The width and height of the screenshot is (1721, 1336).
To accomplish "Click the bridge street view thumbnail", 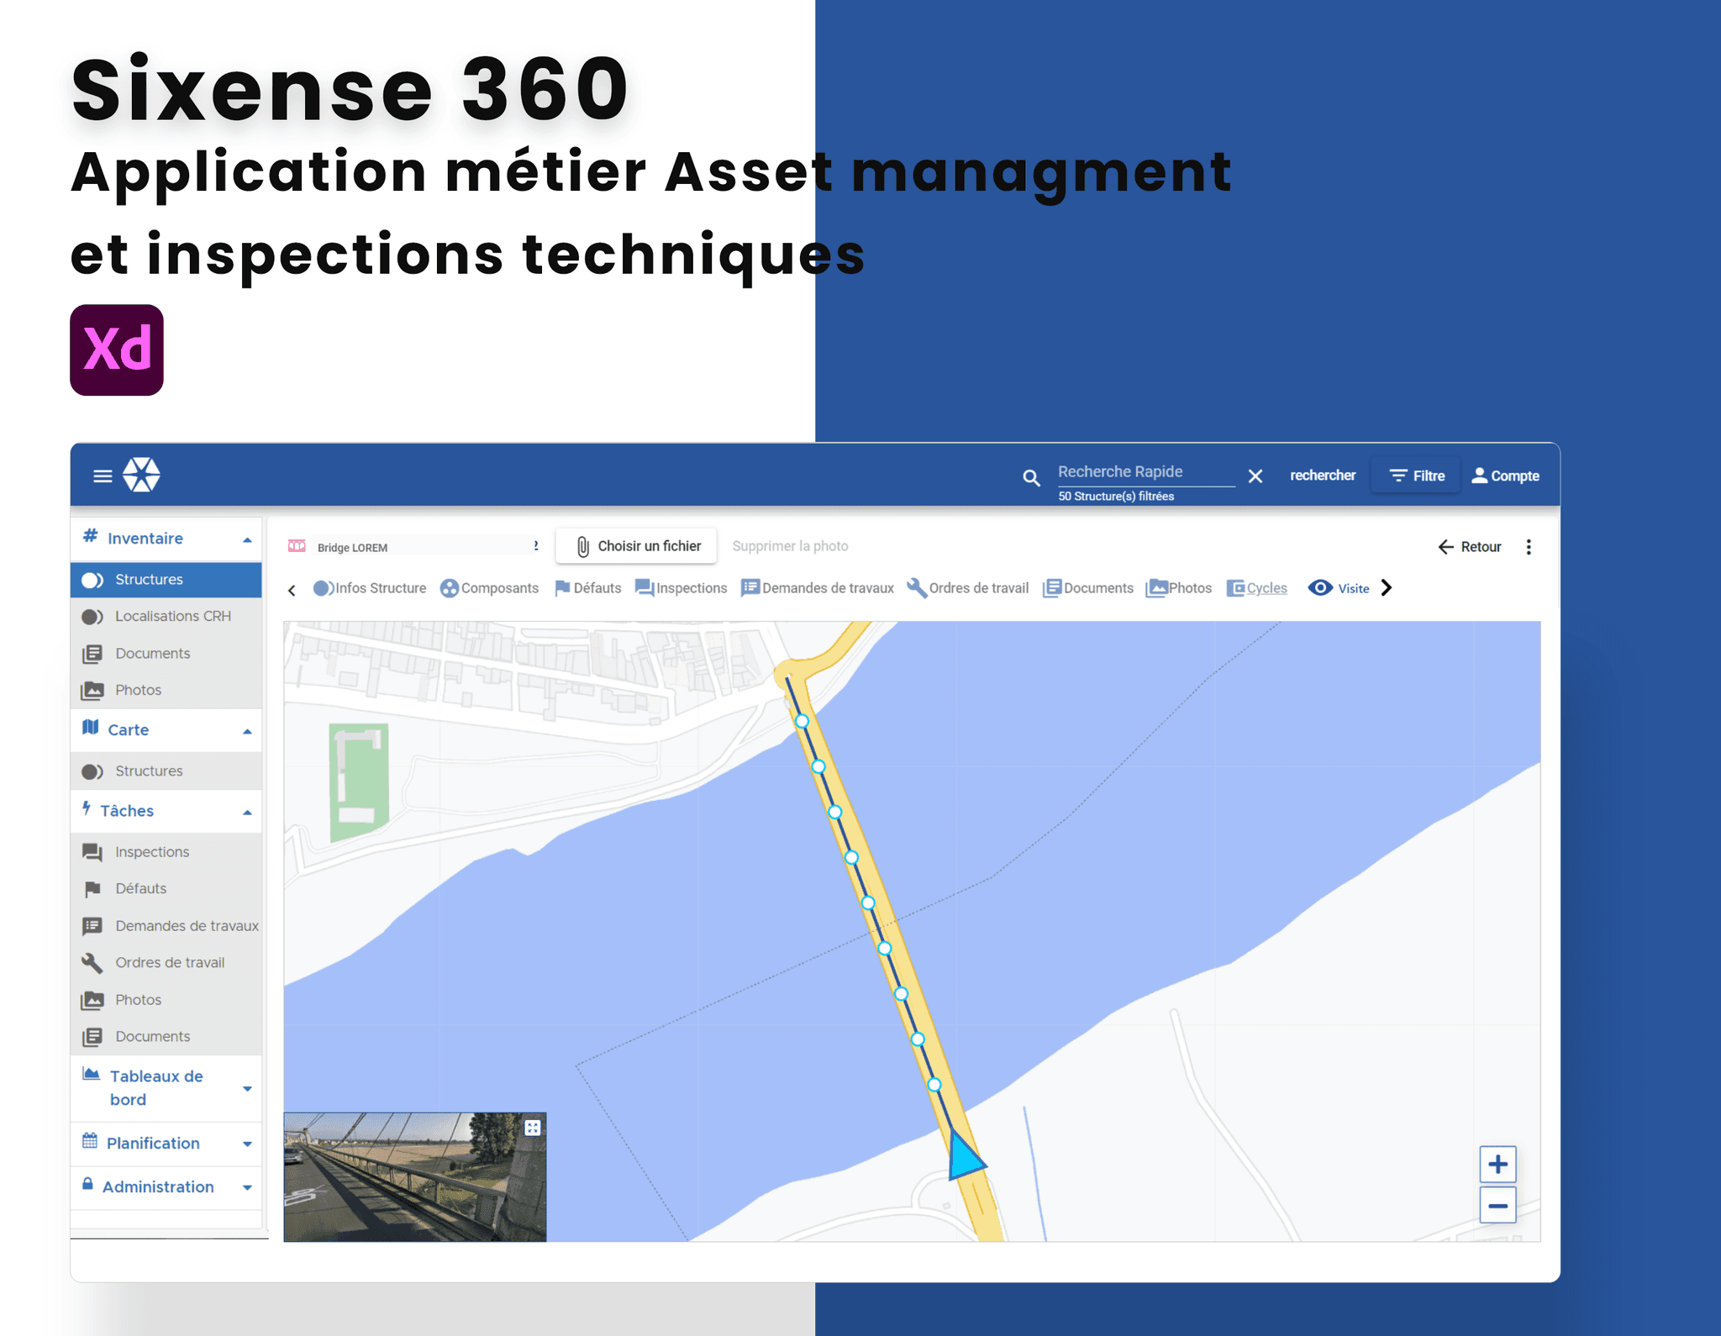I will click(415, 1177).
